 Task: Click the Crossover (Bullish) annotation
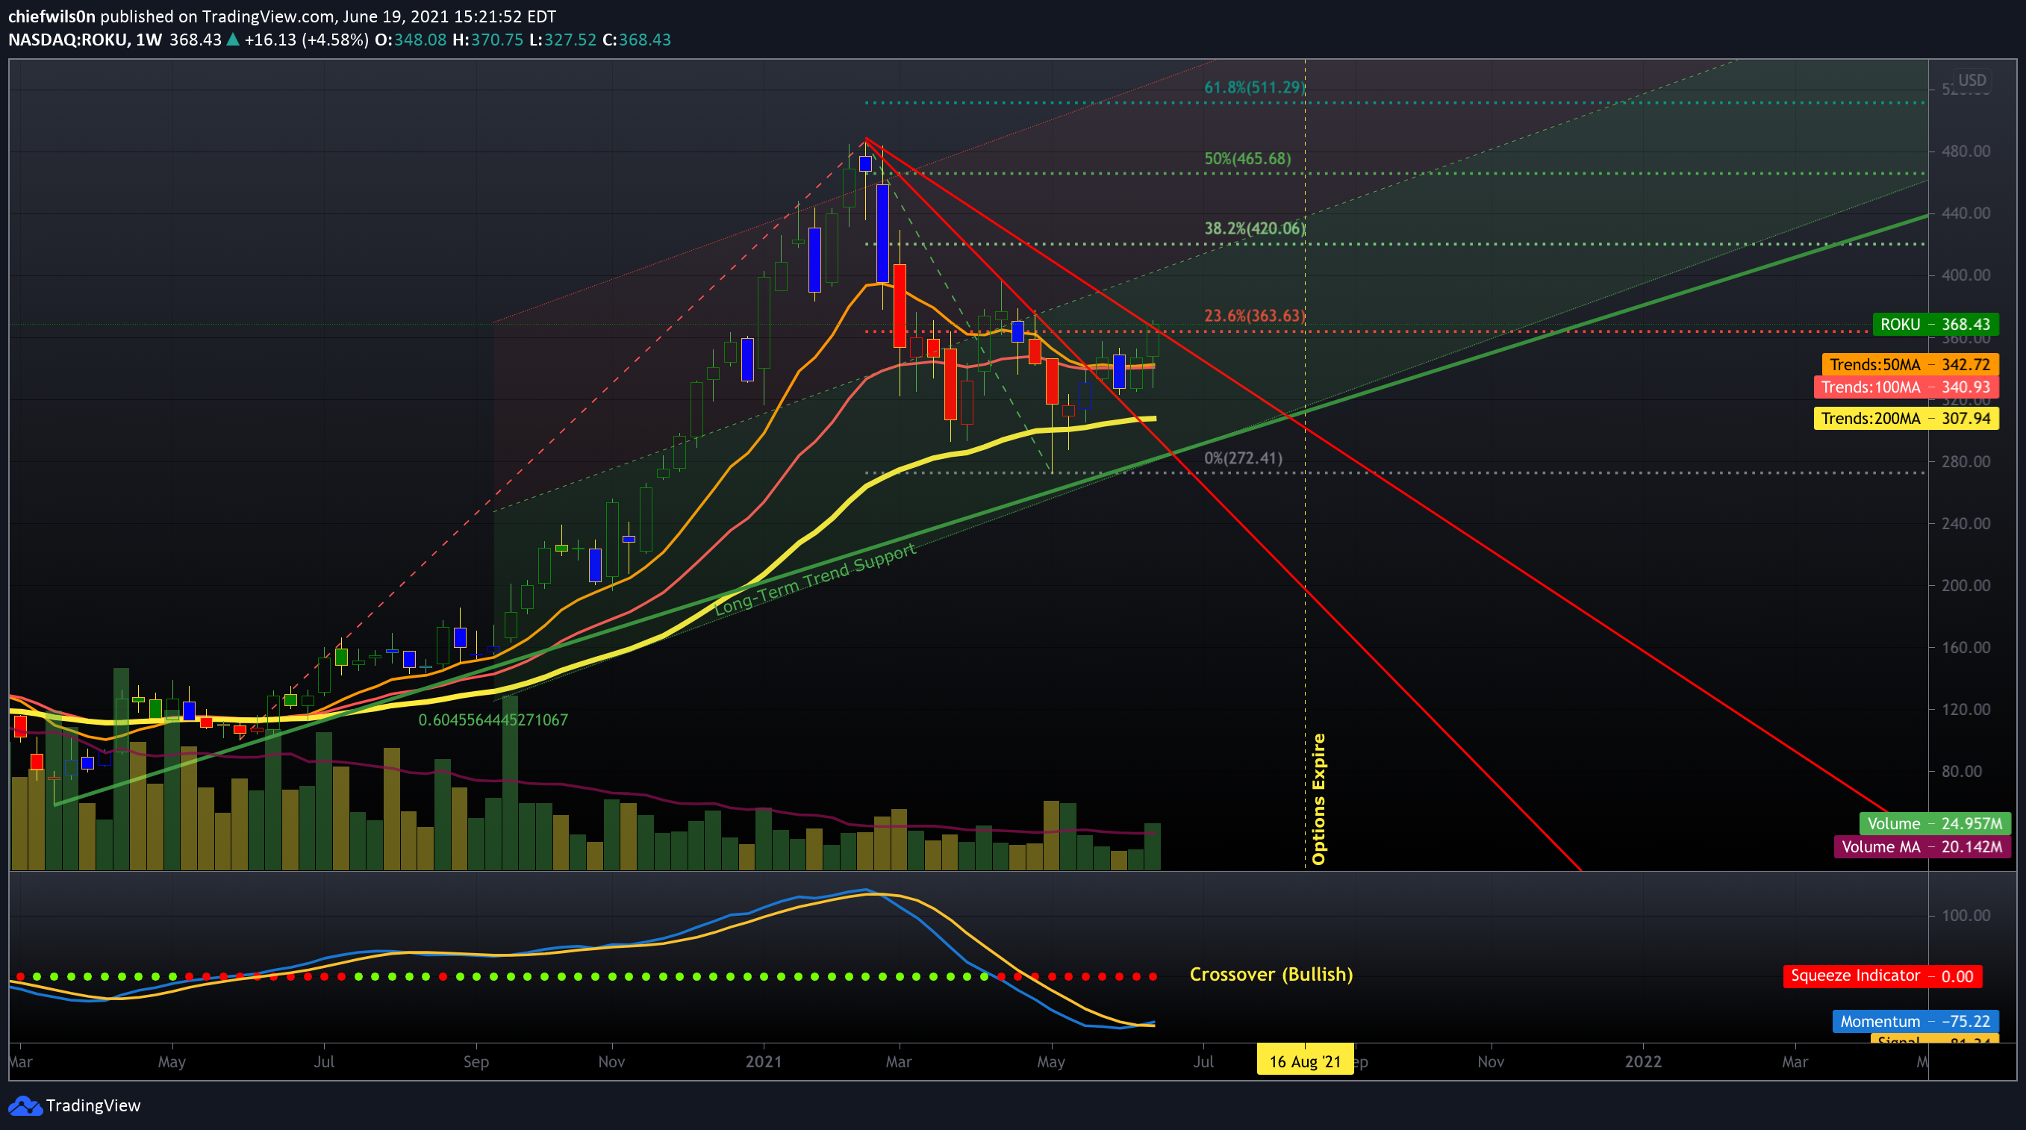coord(1271,974)
